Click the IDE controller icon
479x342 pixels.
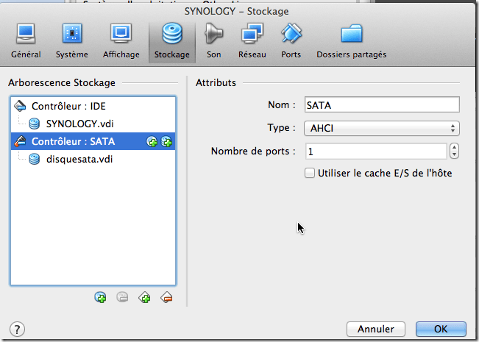click(20, 106)
